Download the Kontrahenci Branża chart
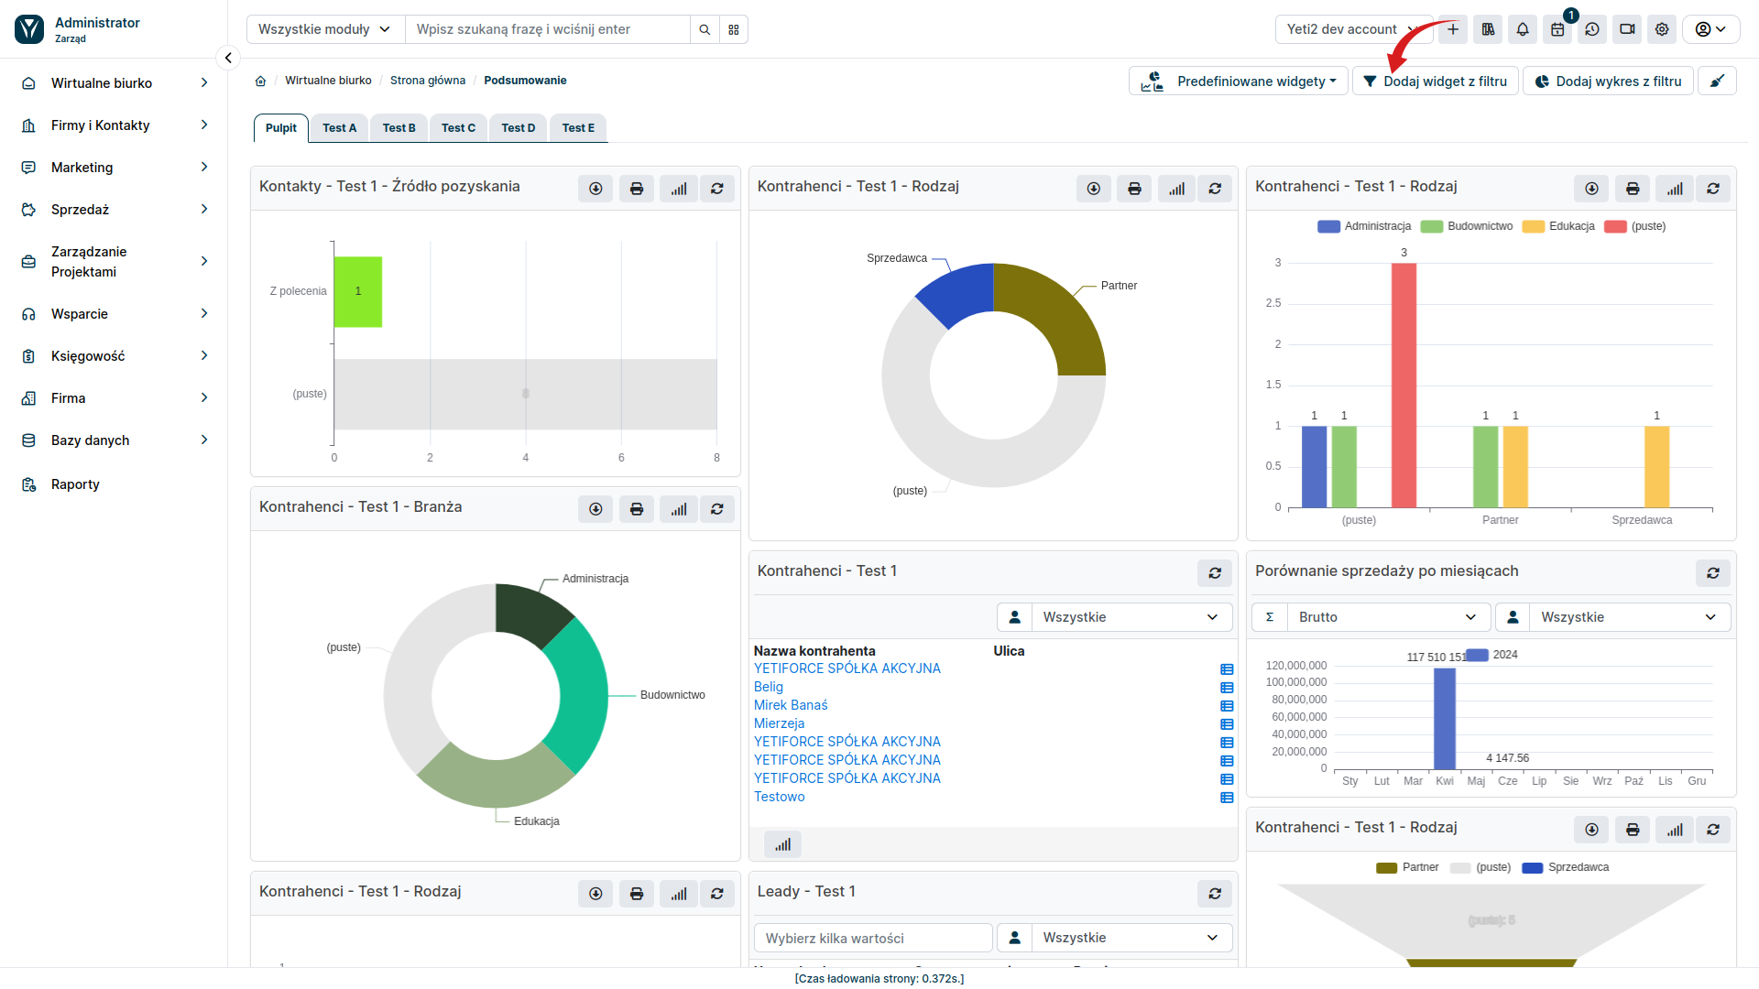 tap(596, 509)
